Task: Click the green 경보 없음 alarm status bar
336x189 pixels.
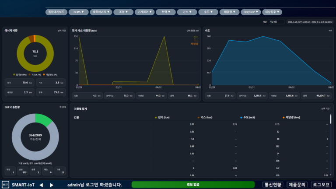Action: pyautogui.click(x=192, y=185)
